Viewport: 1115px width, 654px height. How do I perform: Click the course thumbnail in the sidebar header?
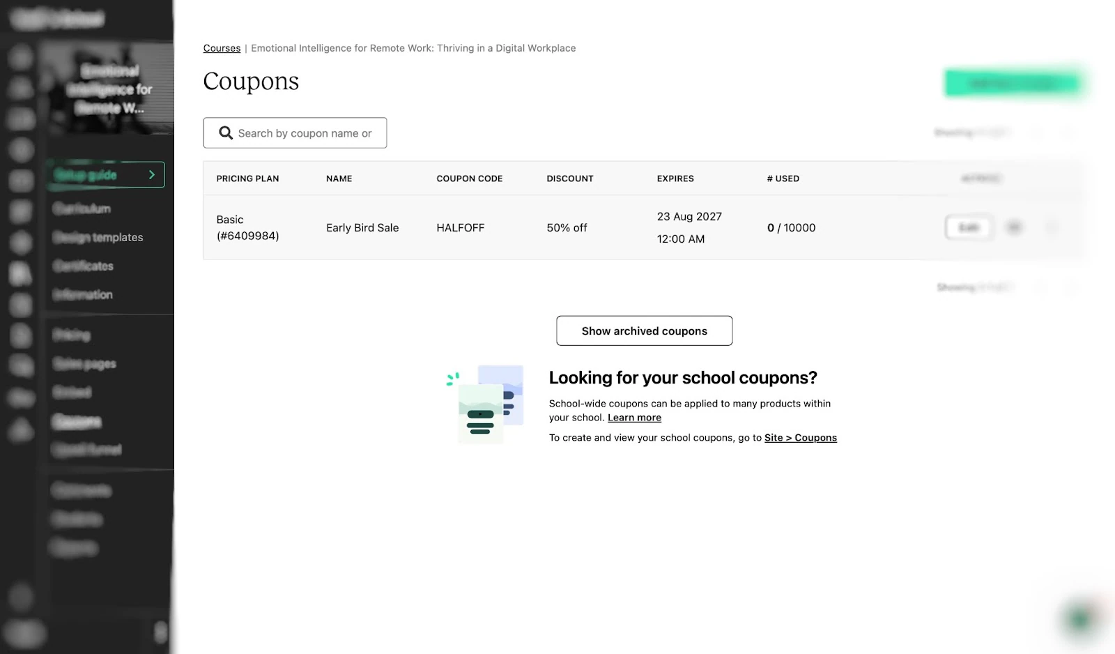click(x=109, y=89)
